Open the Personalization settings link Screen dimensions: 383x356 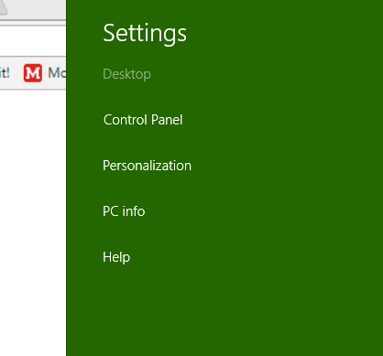click(x=147, y=166)
